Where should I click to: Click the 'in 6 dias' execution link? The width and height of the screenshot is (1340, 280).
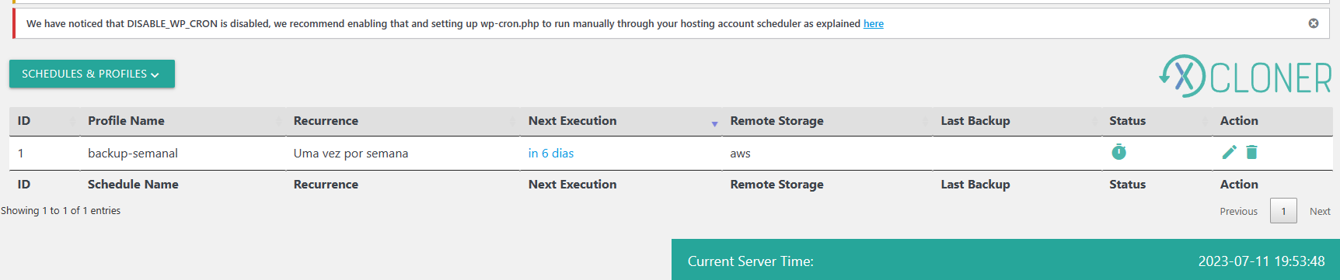(551, 154)
